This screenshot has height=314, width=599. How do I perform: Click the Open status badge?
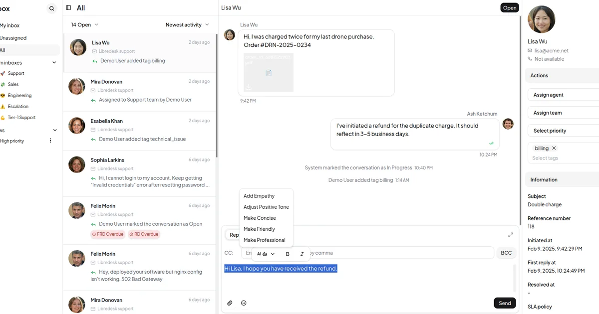tap(510, 7)
